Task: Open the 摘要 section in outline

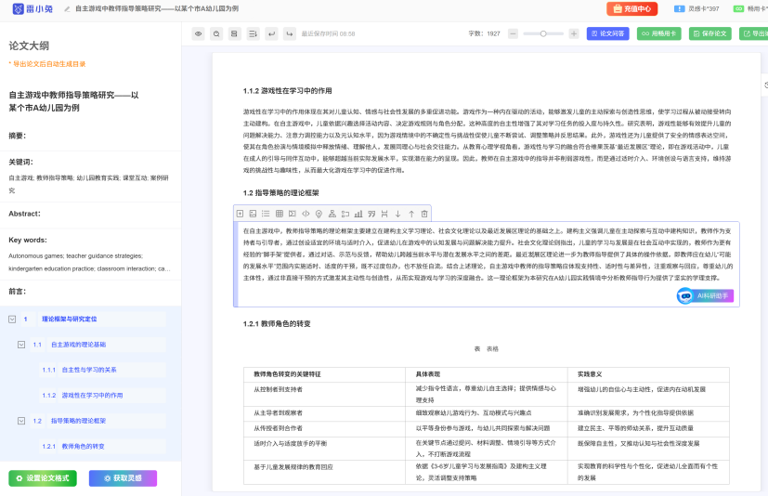Action: point(17,136)
